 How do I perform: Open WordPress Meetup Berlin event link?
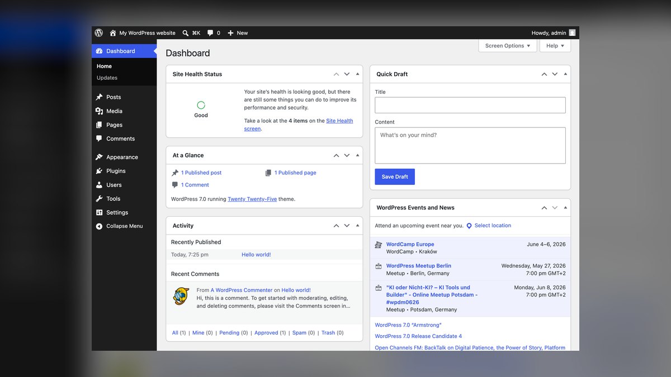click(x=419, y=266)
